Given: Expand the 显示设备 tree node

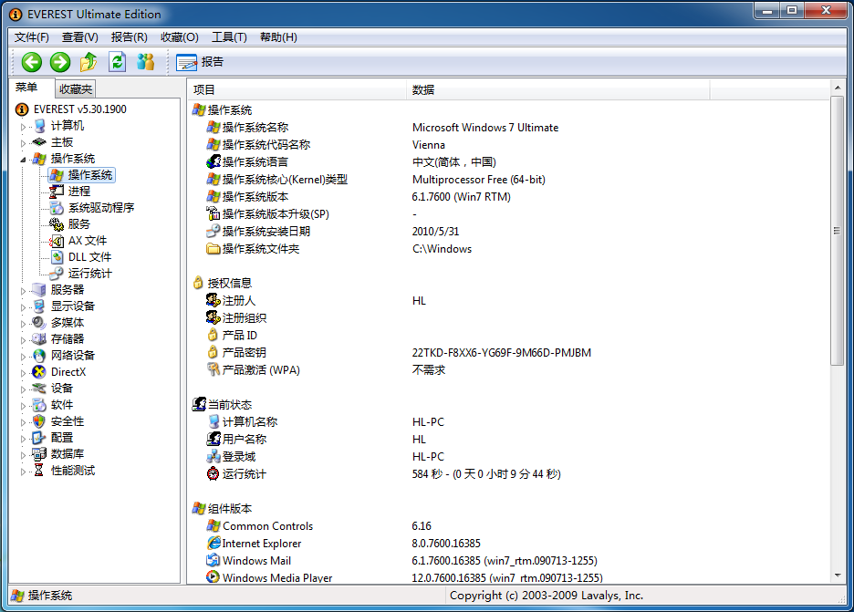Looking at the screenshot, I should pos(23,307).
